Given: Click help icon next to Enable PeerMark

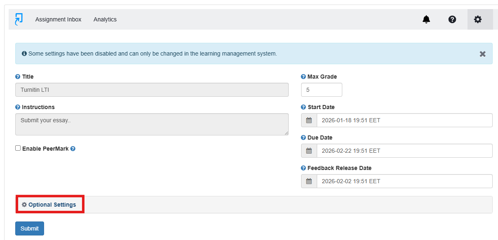Looking at the screenshot, I should [x=73, y=149].
